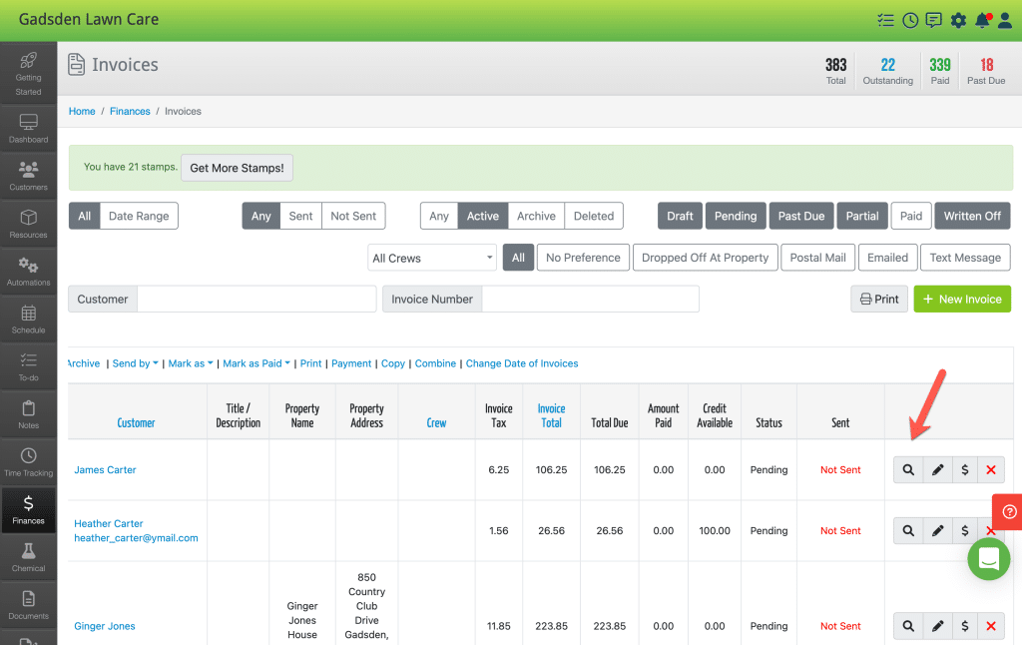Toggle the Draft status filter
1022x645 pixels.
click(680, 216)
